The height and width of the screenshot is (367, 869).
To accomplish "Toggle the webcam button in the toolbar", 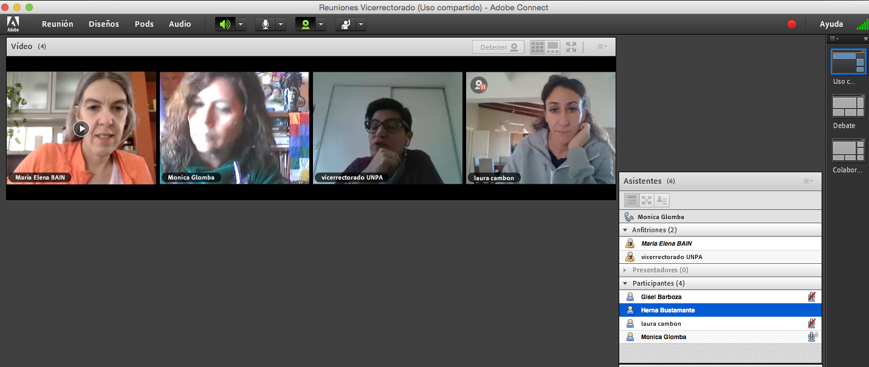I will click(x=305, y=24).
